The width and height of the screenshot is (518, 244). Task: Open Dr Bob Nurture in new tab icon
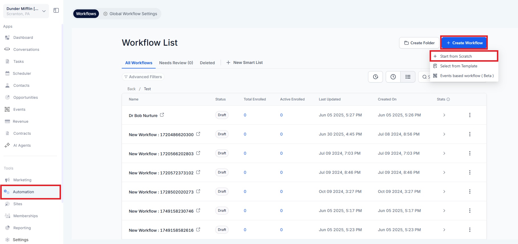pyautogui.click(x=162, y=115)
